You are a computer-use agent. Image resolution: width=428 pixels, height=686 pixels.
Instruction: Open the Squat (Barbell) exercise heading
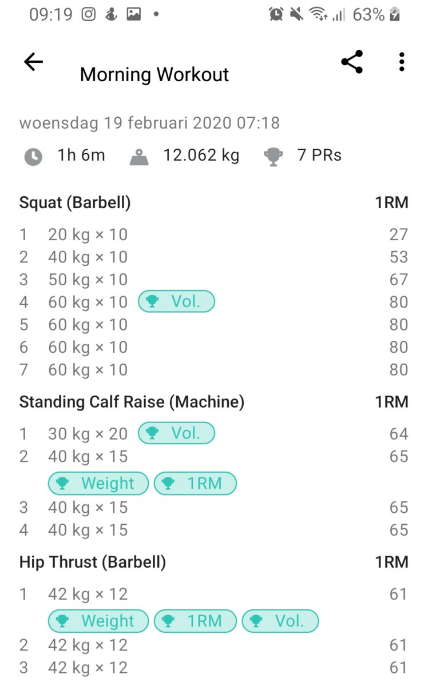pos(75,203)
